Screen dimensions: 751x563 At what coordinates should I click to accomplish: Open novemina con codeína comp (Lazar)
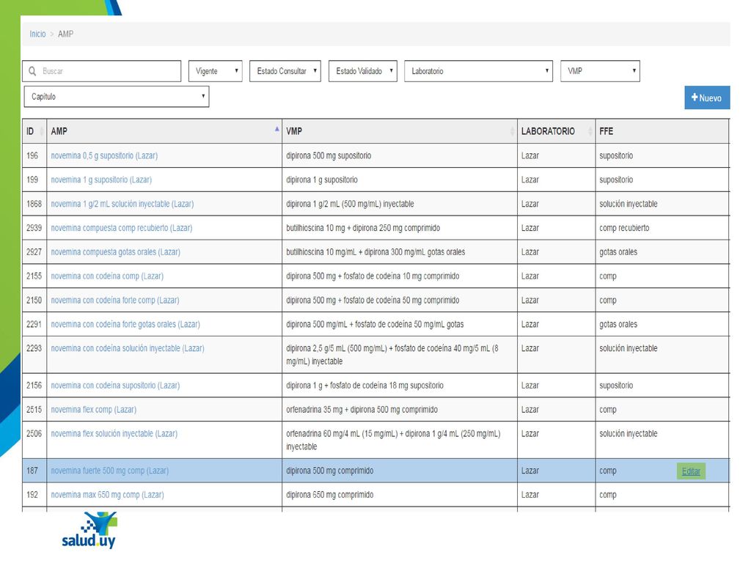pos(107,276)
